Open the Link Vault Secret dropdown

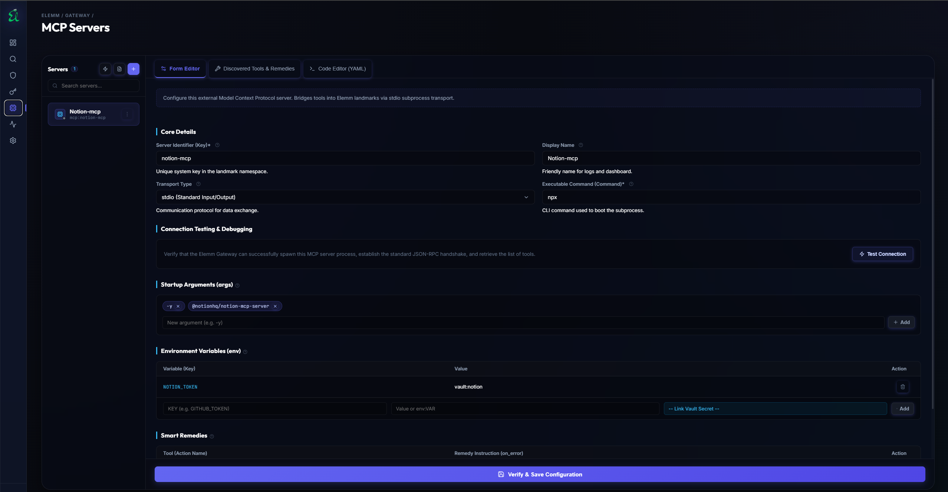pyautogui.click(x=775, y=409)
